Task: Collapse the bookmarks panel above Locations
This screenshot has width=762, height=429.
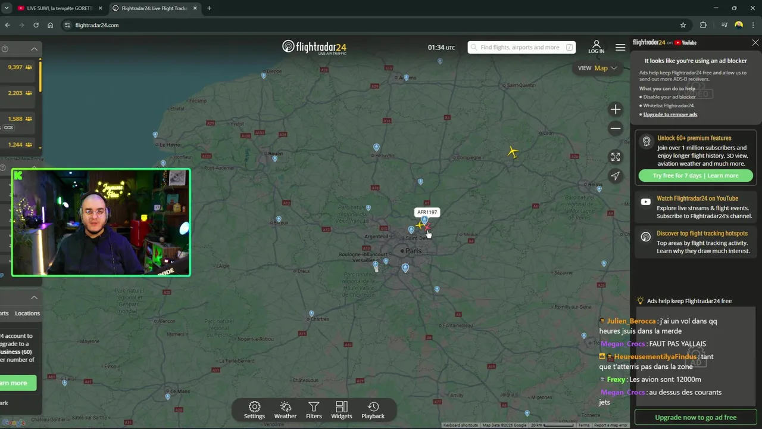Action: [x=34, y=297]
